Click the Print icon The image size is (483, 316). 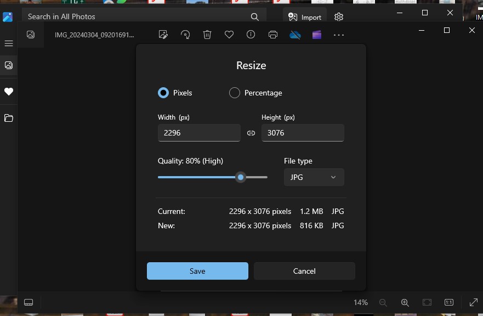(x=273, y=35)
